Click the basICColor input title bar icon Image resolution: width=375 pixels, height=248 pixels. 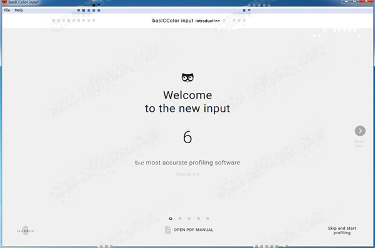pyautogui.click(x=4, y=2)
